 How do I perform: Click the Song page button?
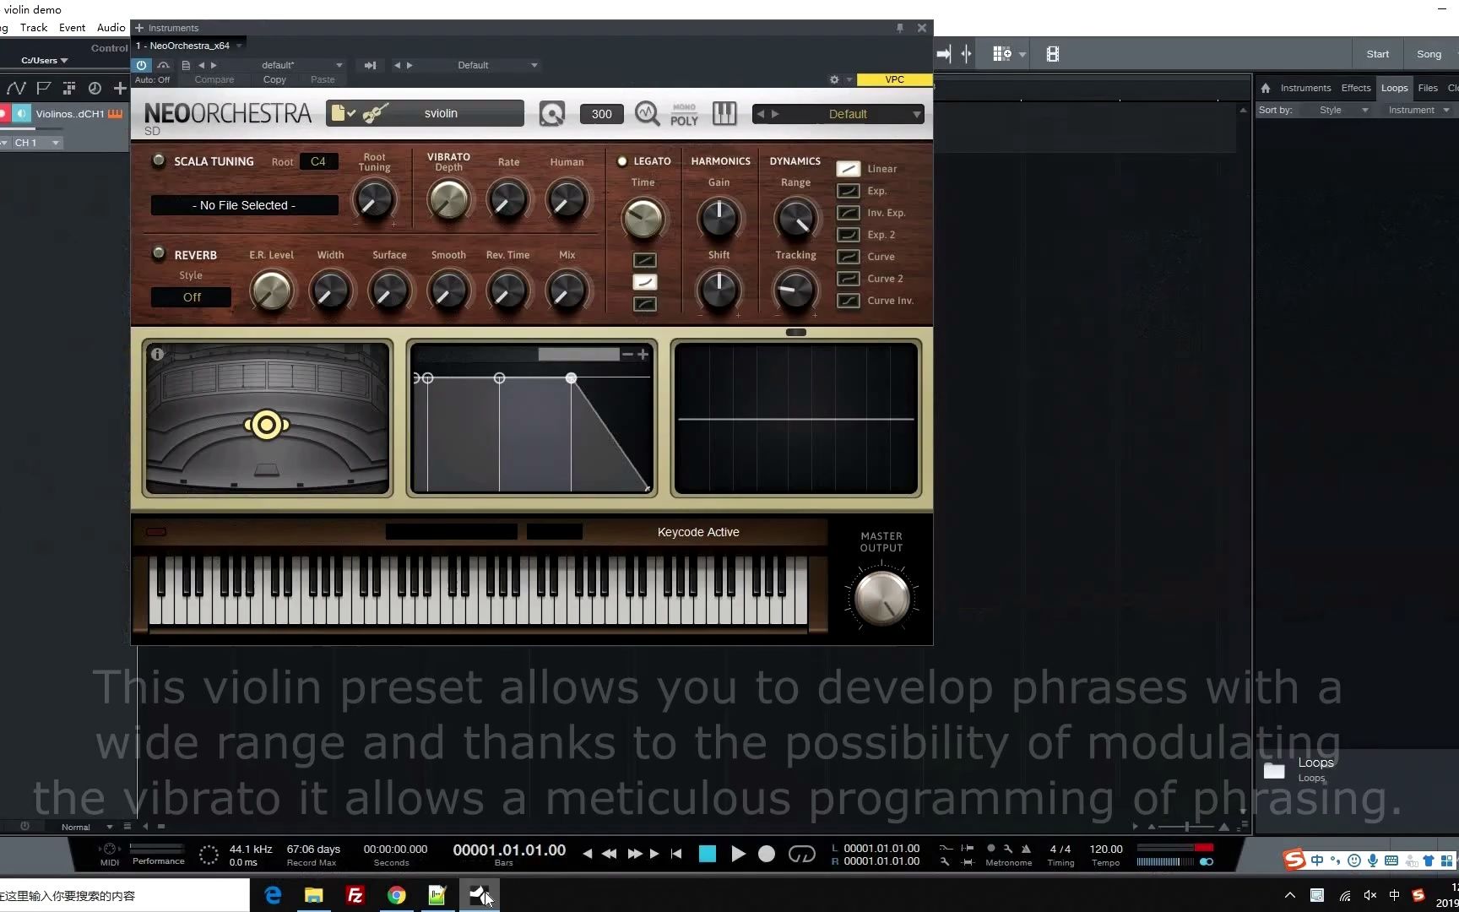pyautogui.click(x=1429, y=54)
